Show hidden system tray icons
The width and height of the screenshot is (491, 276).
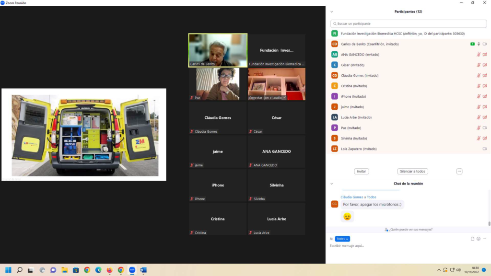point(439,270)
